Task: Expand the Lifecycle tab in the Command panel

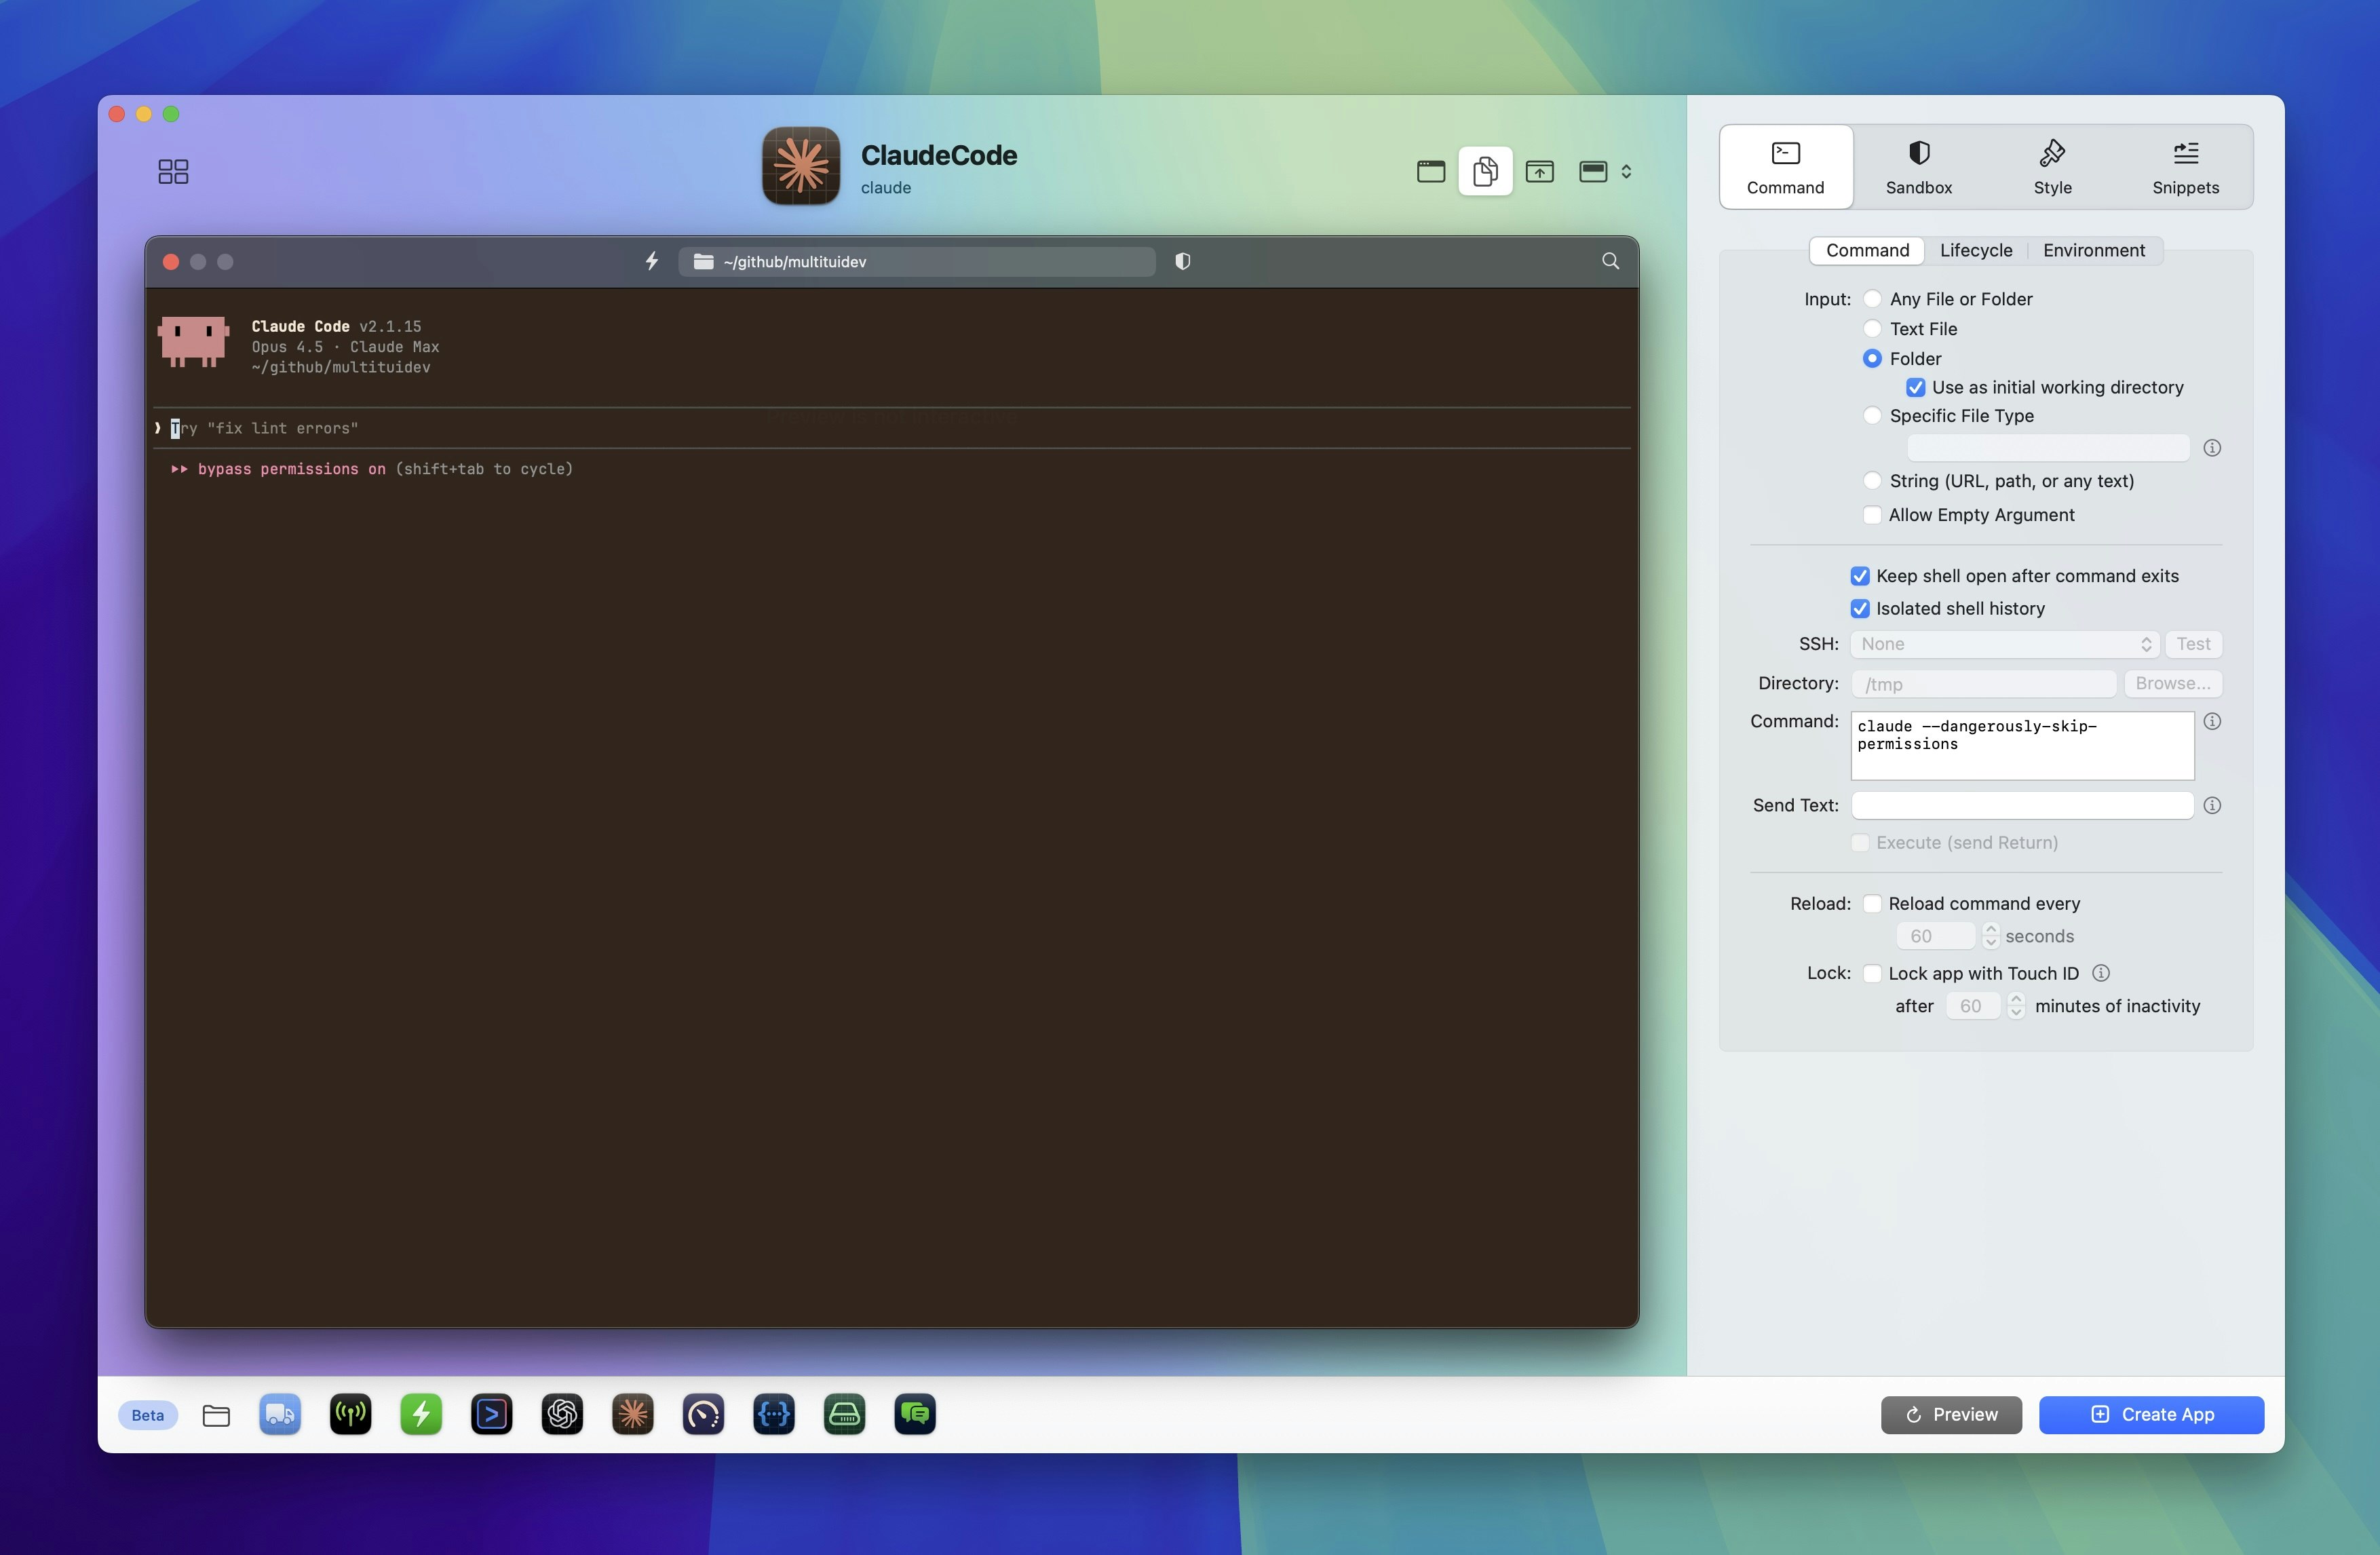Action: [1976, 250]
